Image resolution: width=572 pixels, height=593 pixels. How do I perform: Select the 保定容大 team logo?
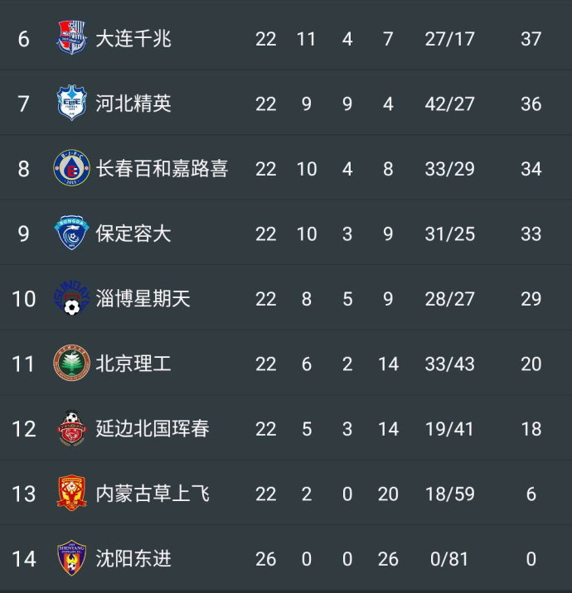pos(71,234)
